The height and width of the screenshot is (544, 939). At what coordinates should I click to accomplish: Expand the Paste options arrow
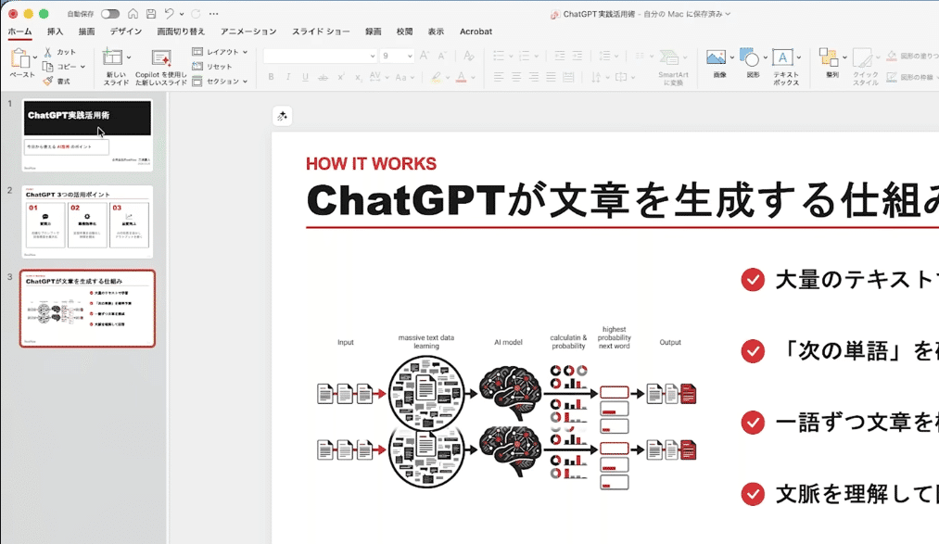(x=34, y=57)
